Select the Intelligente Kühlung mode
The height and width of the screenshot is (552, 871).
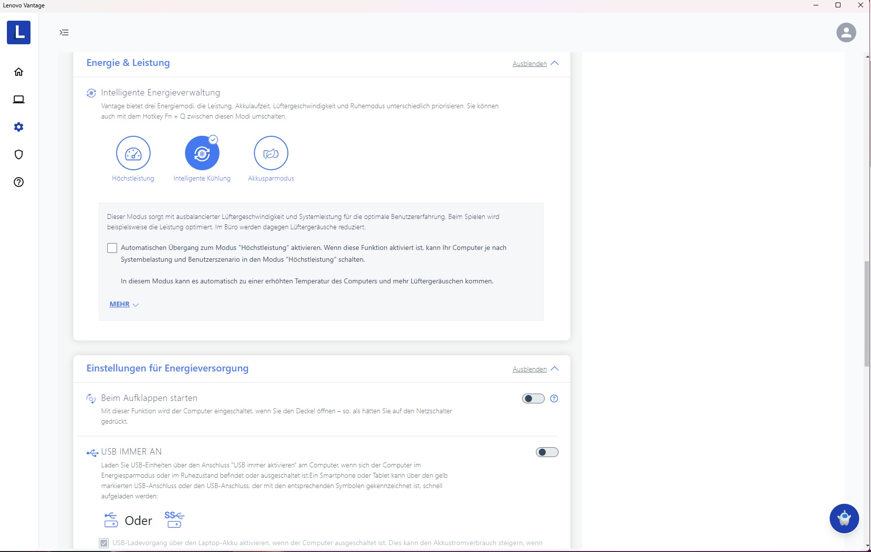202,153
